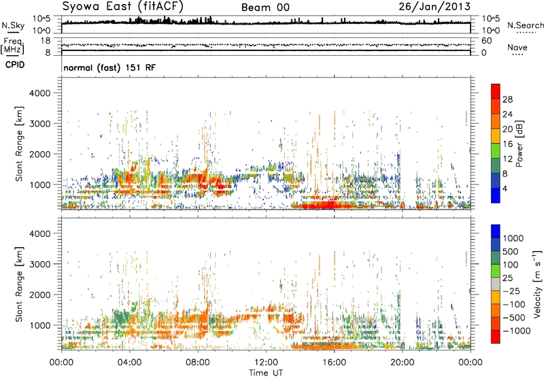Click the '16:00' time tick label

coord(334,363)
